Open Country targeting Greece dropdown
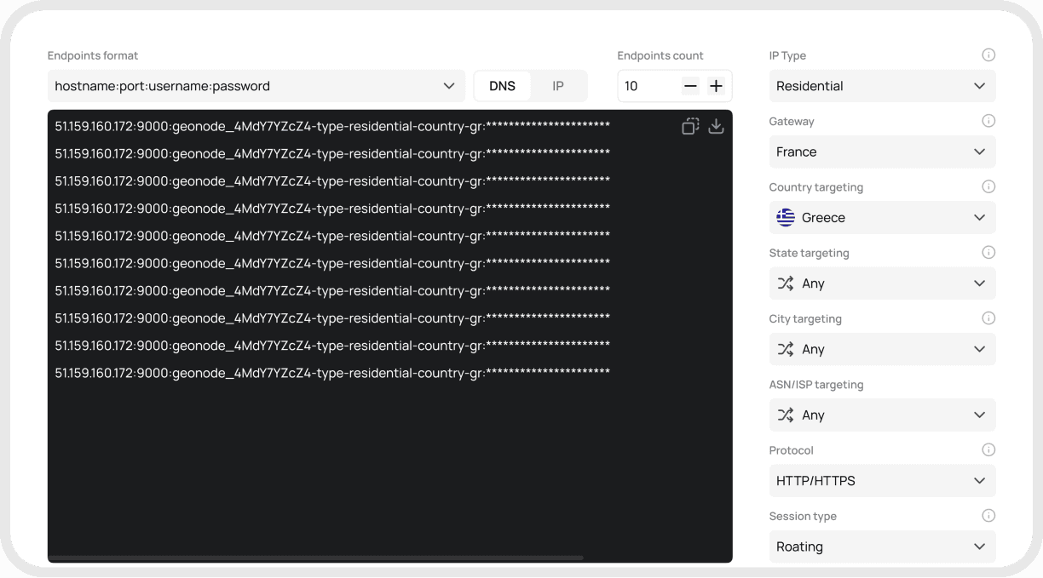This screenshot has width=1043, height=578. pyautogui.click(x=882, y=217)
